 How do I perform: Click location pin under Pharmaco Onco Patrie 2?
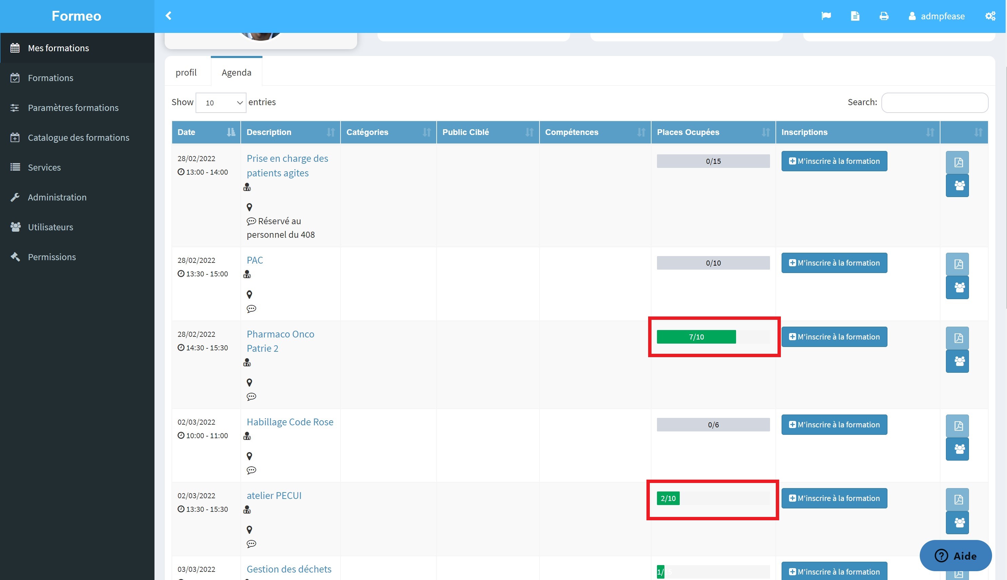click(x=250, y=382)
